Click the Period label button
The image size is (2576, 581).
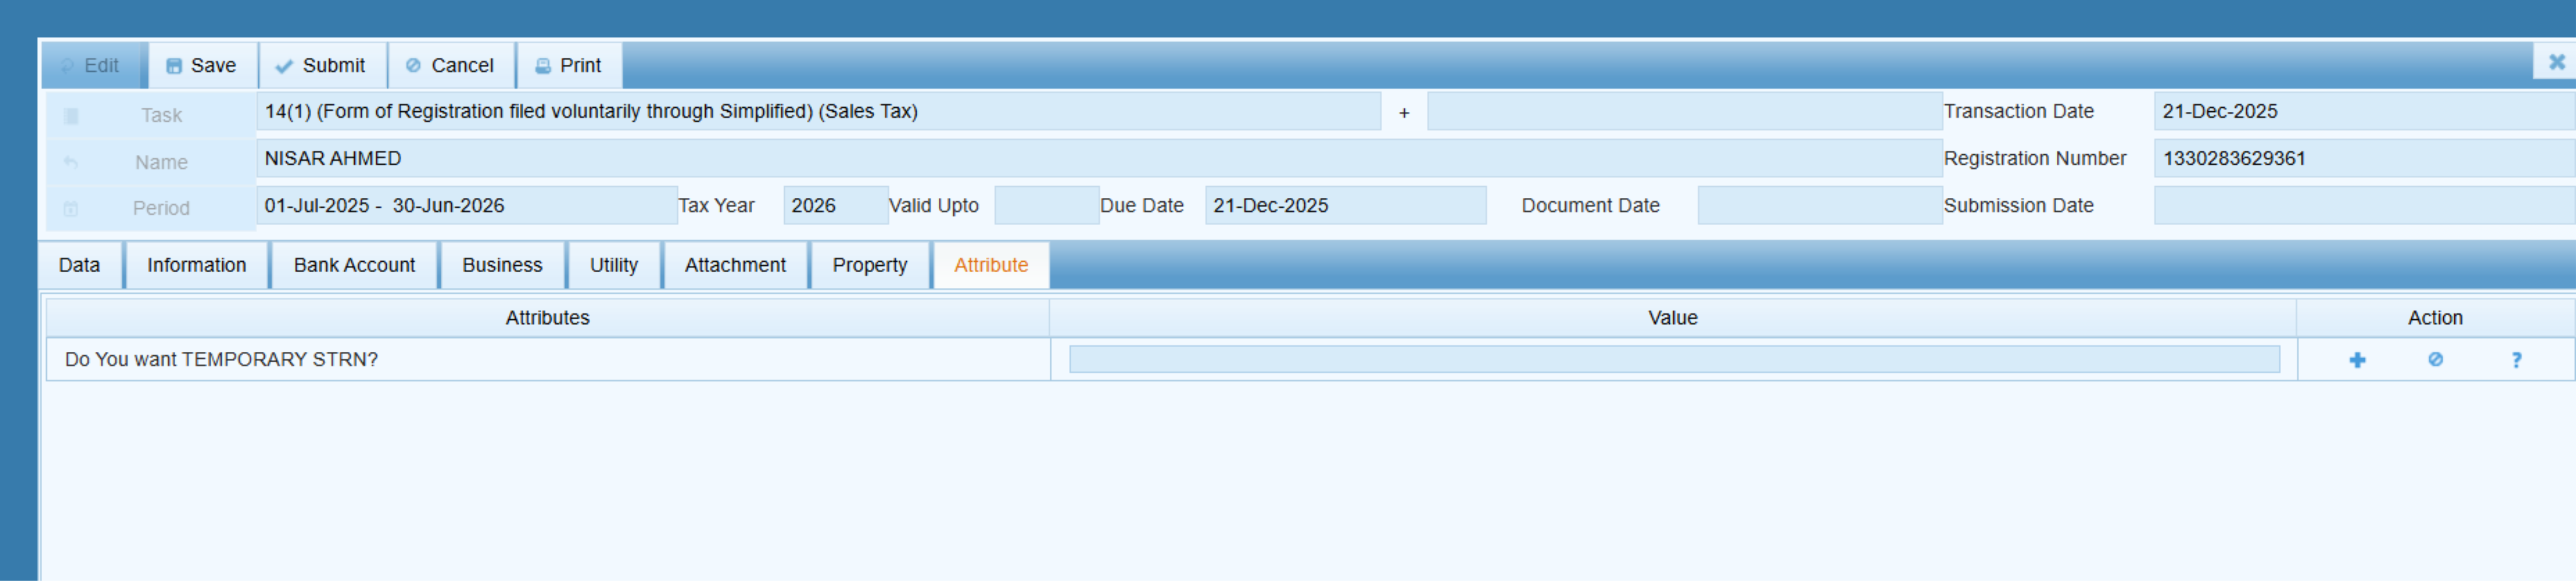(x=150, y=208)
